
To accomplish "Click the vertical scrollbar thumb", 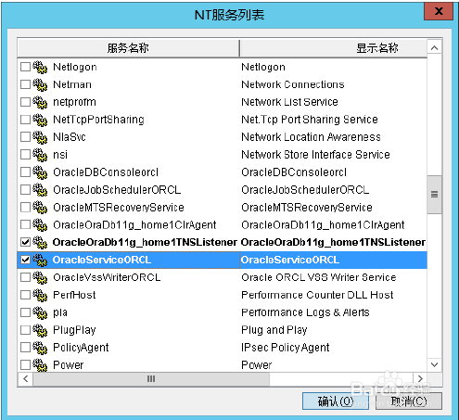I will pos(434,195).
